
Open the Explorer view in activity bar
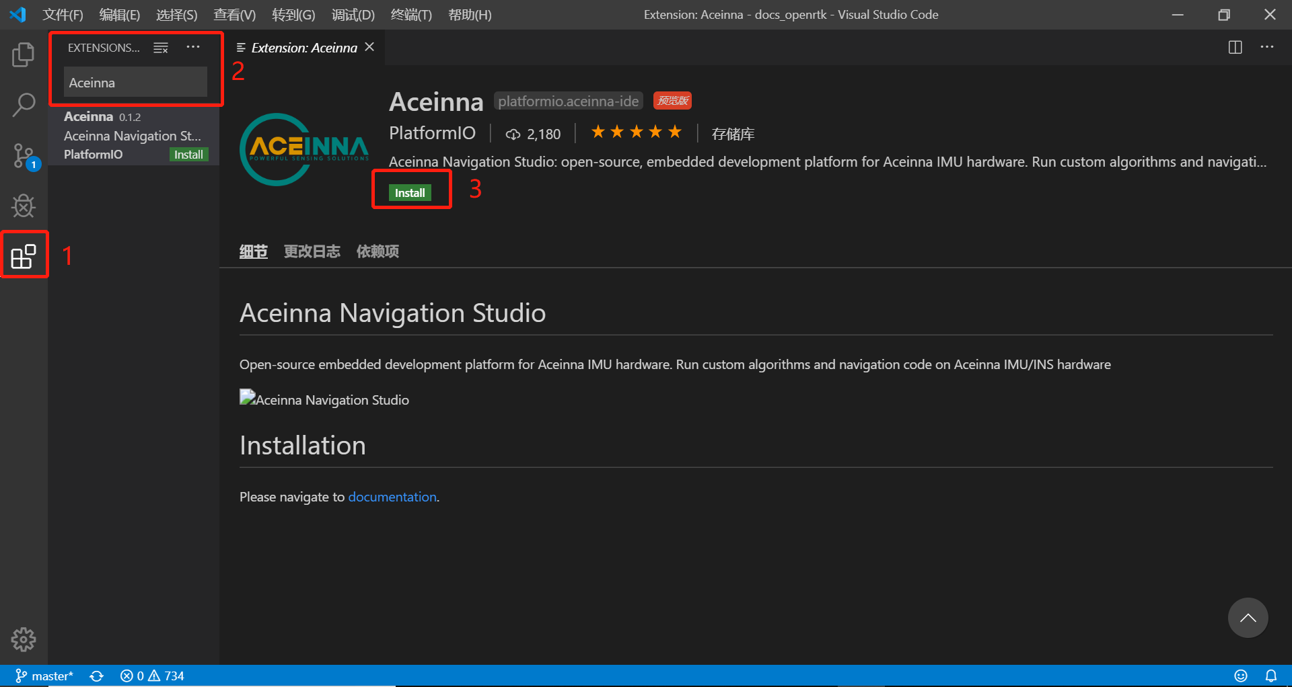pos(24,54)
